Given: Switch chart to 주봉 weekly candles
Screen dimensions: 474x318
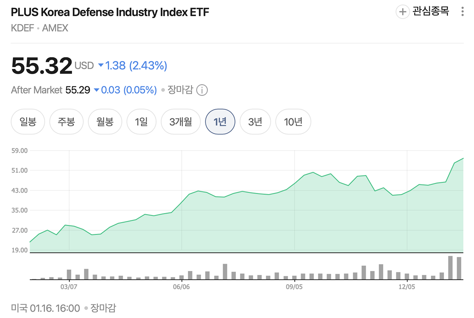Looking at the screenshot, I should click(66, 122).
